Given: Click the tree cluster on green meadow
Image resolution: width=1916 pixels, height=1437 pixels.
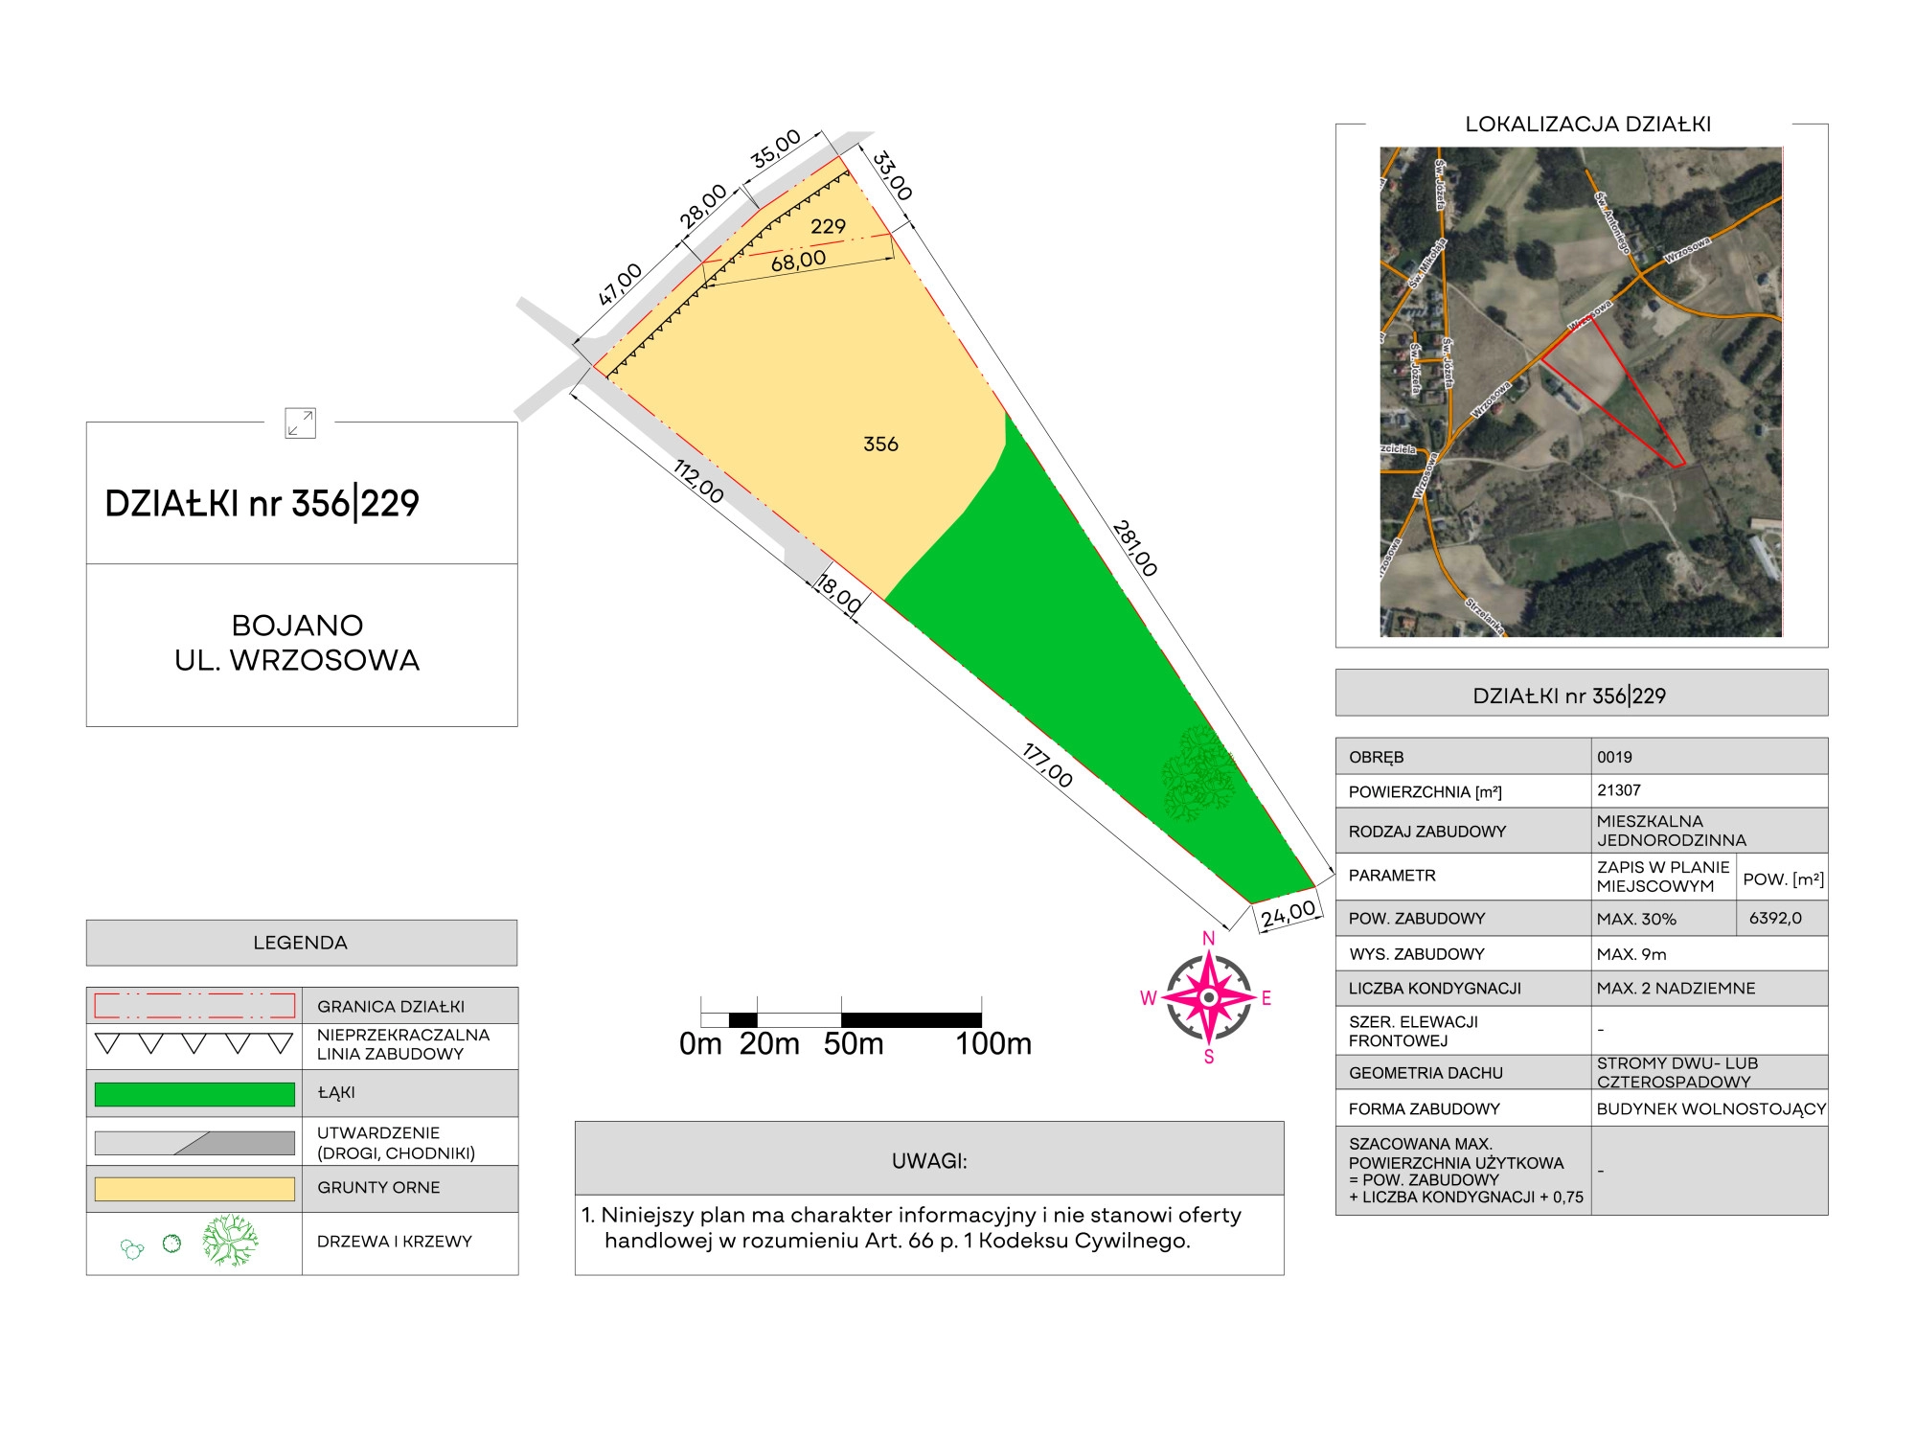Looking at the screenshot, I should [1197, 774].
